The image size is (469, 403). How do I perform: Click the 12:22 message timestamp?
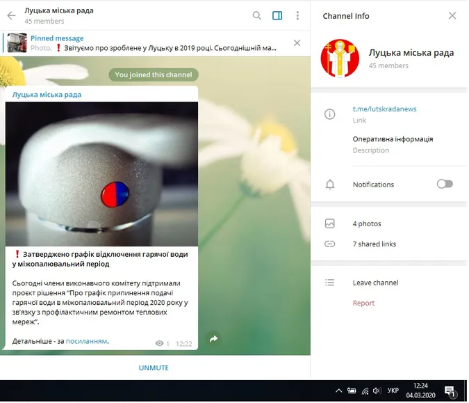click(183, 344)
